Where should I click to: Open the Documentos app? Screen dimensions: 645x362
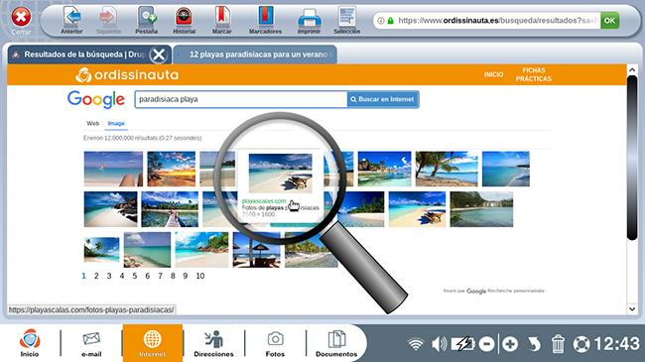click(x=336, y=343)
